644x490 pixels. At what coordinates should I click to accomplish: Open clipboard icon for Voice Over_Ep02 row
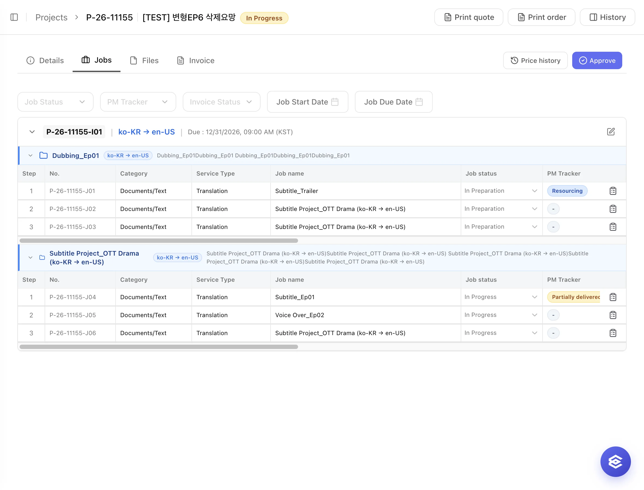click(x=613, y=315)
